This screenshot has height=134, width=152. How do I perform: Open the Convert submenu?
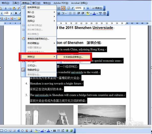pos(39,57)
